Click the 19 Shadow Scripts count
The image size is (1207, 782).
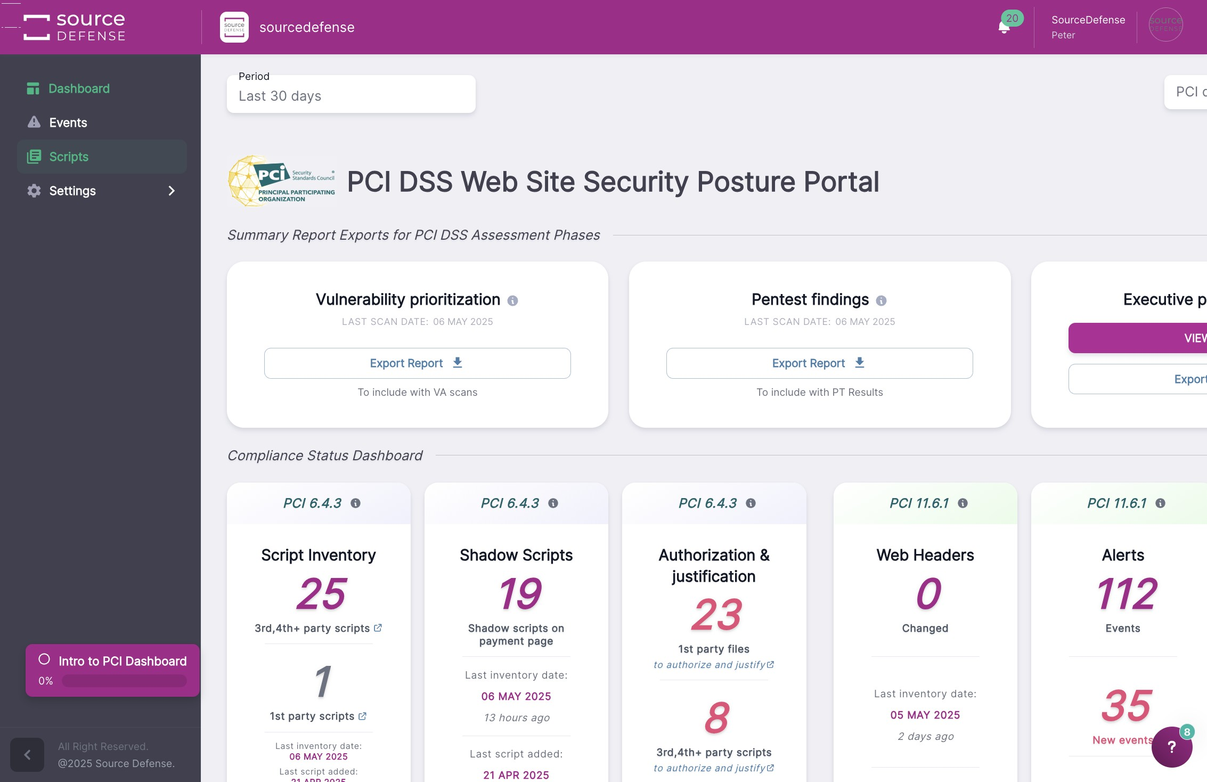click(x=519, y=594)
